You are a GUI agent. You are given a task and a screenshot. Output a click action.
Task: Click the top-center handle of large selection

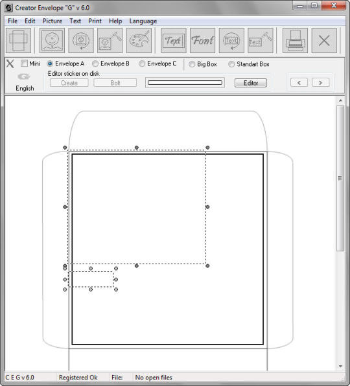point(137,148)
